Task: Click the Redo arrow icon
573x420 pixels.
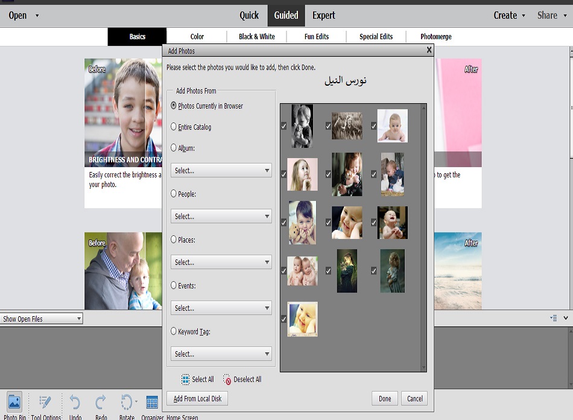Action: coord(101,402)
